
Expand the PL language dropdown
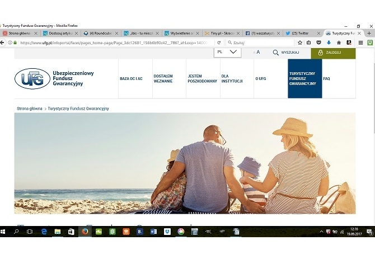[x=227, y=52]
